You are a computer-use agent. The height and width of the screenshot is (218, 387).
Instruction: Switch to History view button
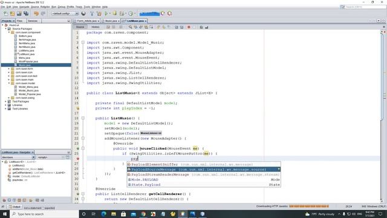(x=96, y=27)
